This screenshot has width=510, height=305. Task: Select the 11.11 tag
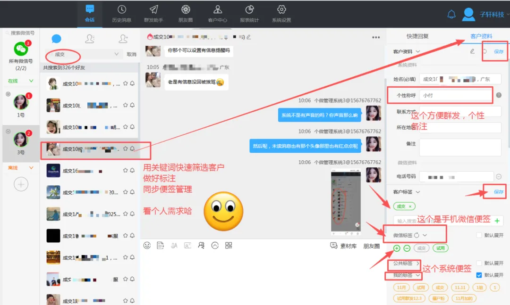coord(460,288)
